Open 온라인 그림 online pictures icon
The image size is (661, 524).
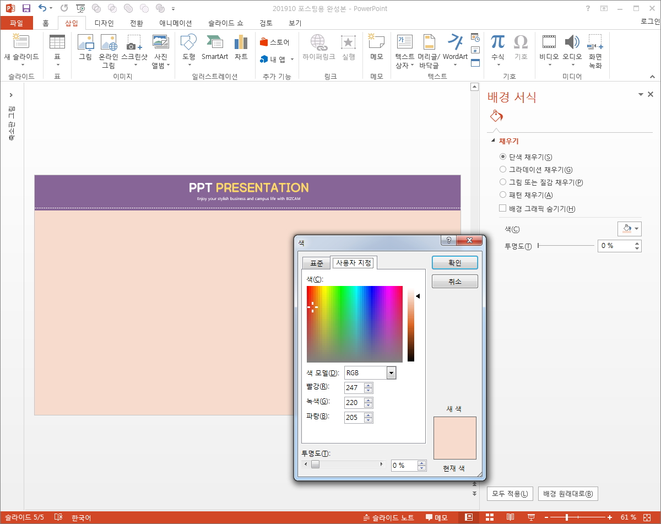pos(109,51)
